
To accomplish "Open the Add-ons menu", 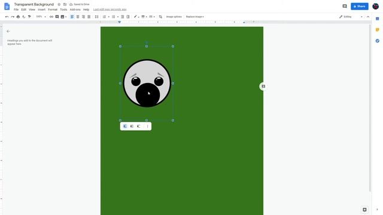I will [75, 10].
